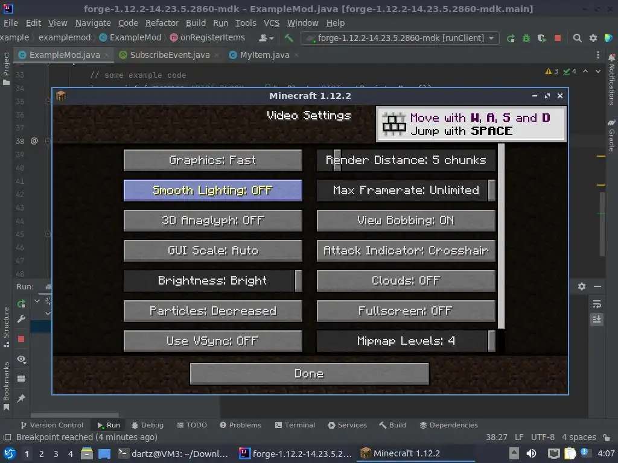Open the Refactor menu

[x=162, y=23]
